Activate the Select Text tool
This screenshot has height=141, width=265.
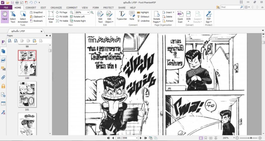coord(13,17)
